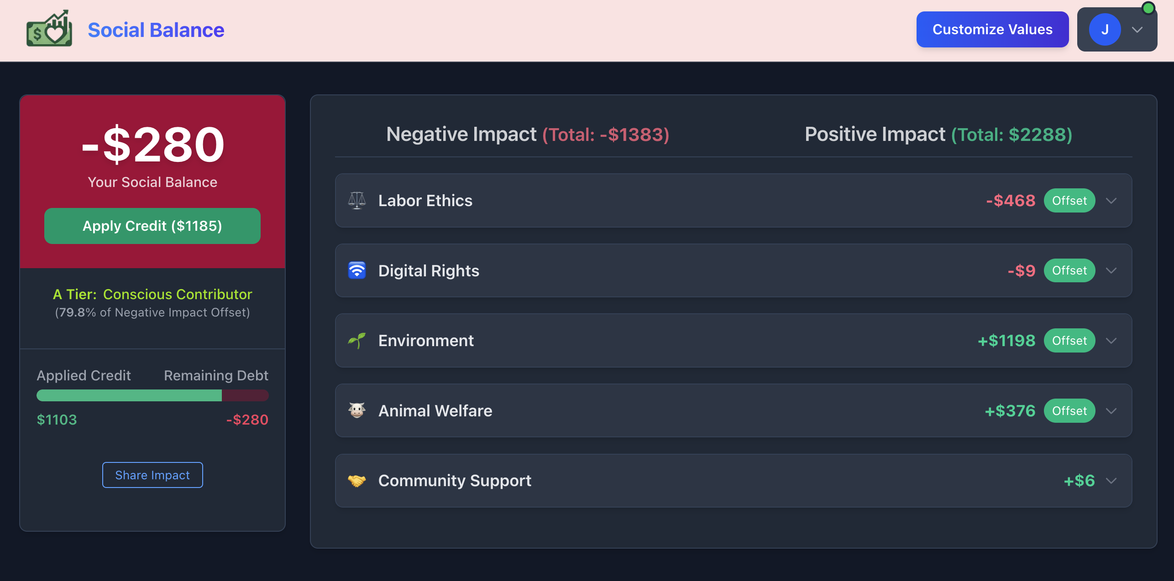Viewport: 1174px width, 581px height.
Task: Open the user account dropdown arrow
Action: [x=1137, y=30]
